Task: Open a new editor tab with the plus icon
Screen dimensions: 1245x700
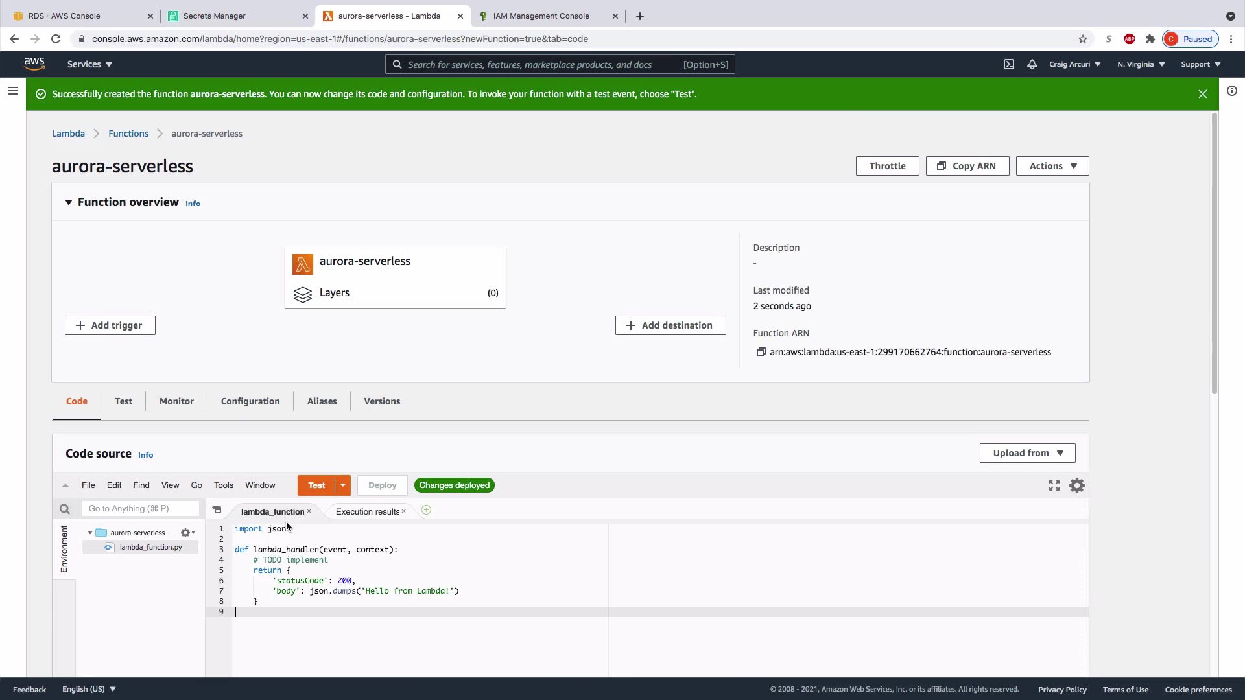Action: (426, 511)
